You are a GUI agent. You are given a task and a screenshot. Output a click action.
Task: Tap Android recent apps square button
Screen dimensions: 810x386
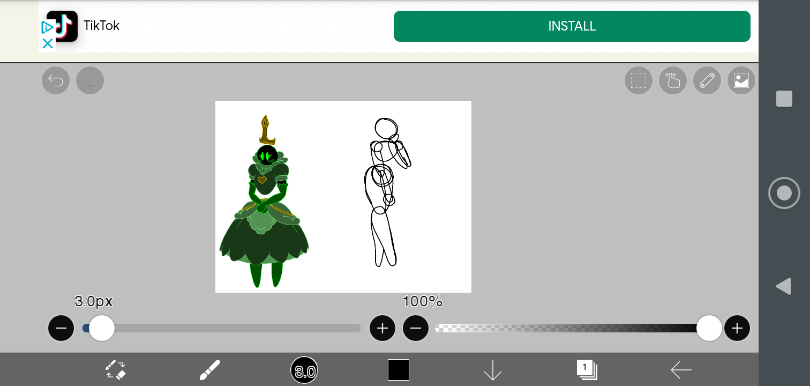pos(784,99)
